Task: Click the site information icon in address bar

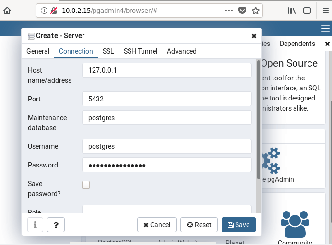Action: click(x=44, y=11)
